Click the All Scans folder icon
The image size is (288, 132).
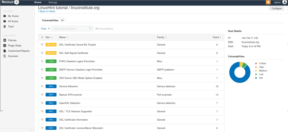5,21
